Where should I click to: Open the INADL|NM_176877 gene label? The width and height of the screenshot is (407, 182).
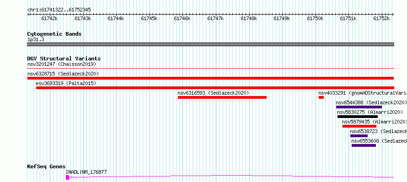(x=86, y=172)
